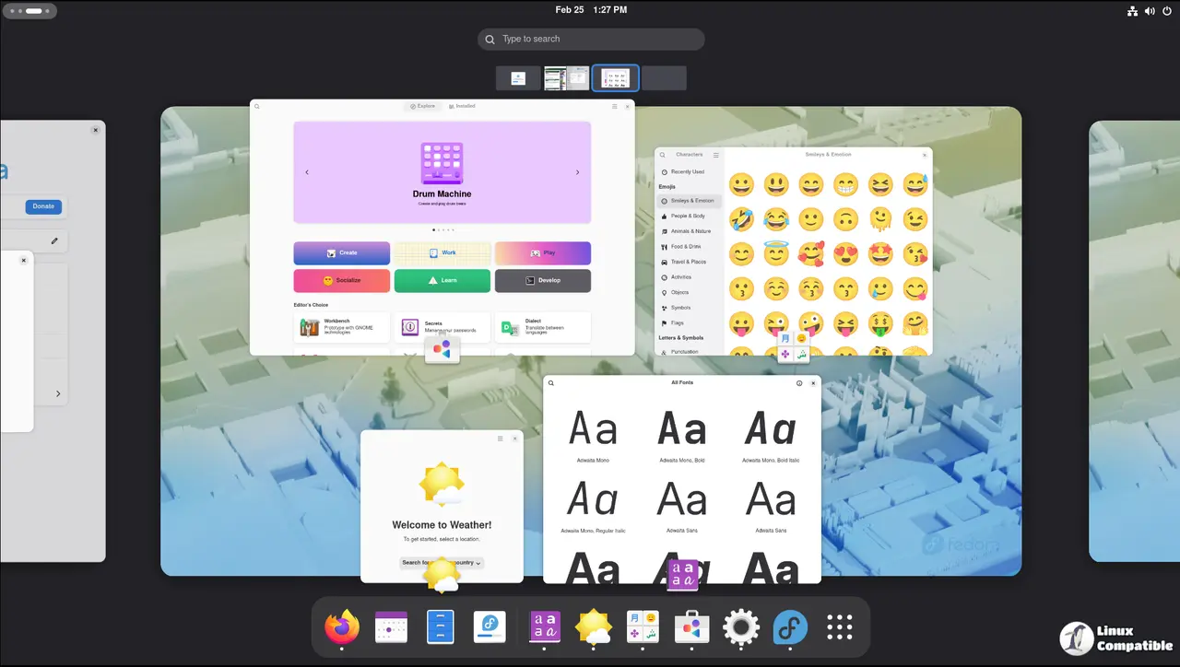Open the Files manager dock icon
Viewport: 1180px width, 667px height.
(441, 627)
